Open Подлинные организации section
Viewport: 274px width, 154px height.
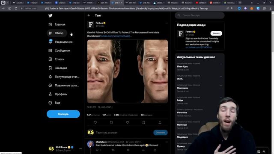pyautogui.click(x=64, y=86)
